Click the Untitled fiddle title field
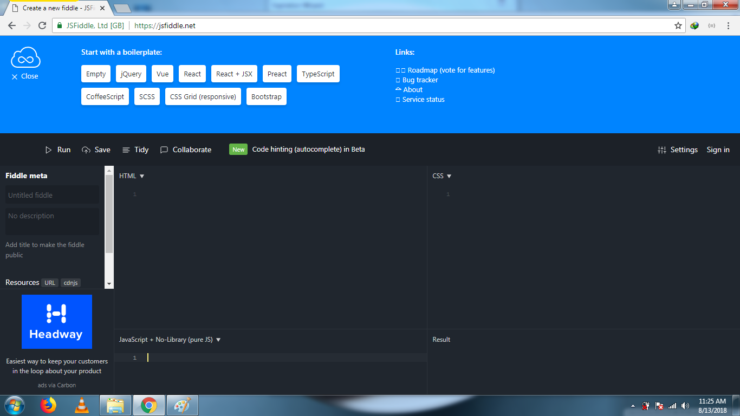 (52, 194)
